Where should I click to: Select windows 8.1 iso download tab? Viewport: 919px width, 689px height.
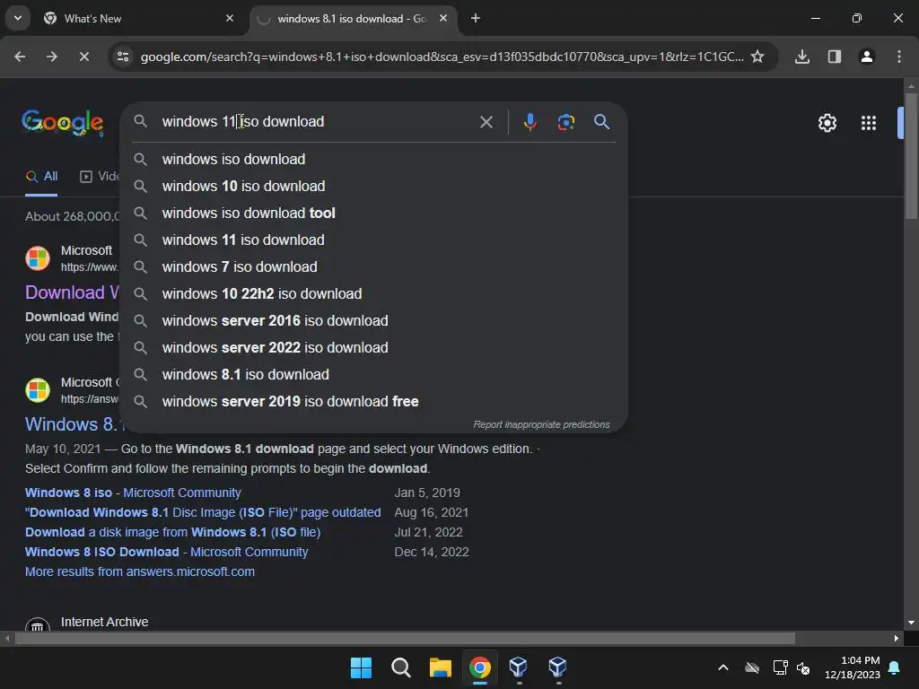coord(352,19)
